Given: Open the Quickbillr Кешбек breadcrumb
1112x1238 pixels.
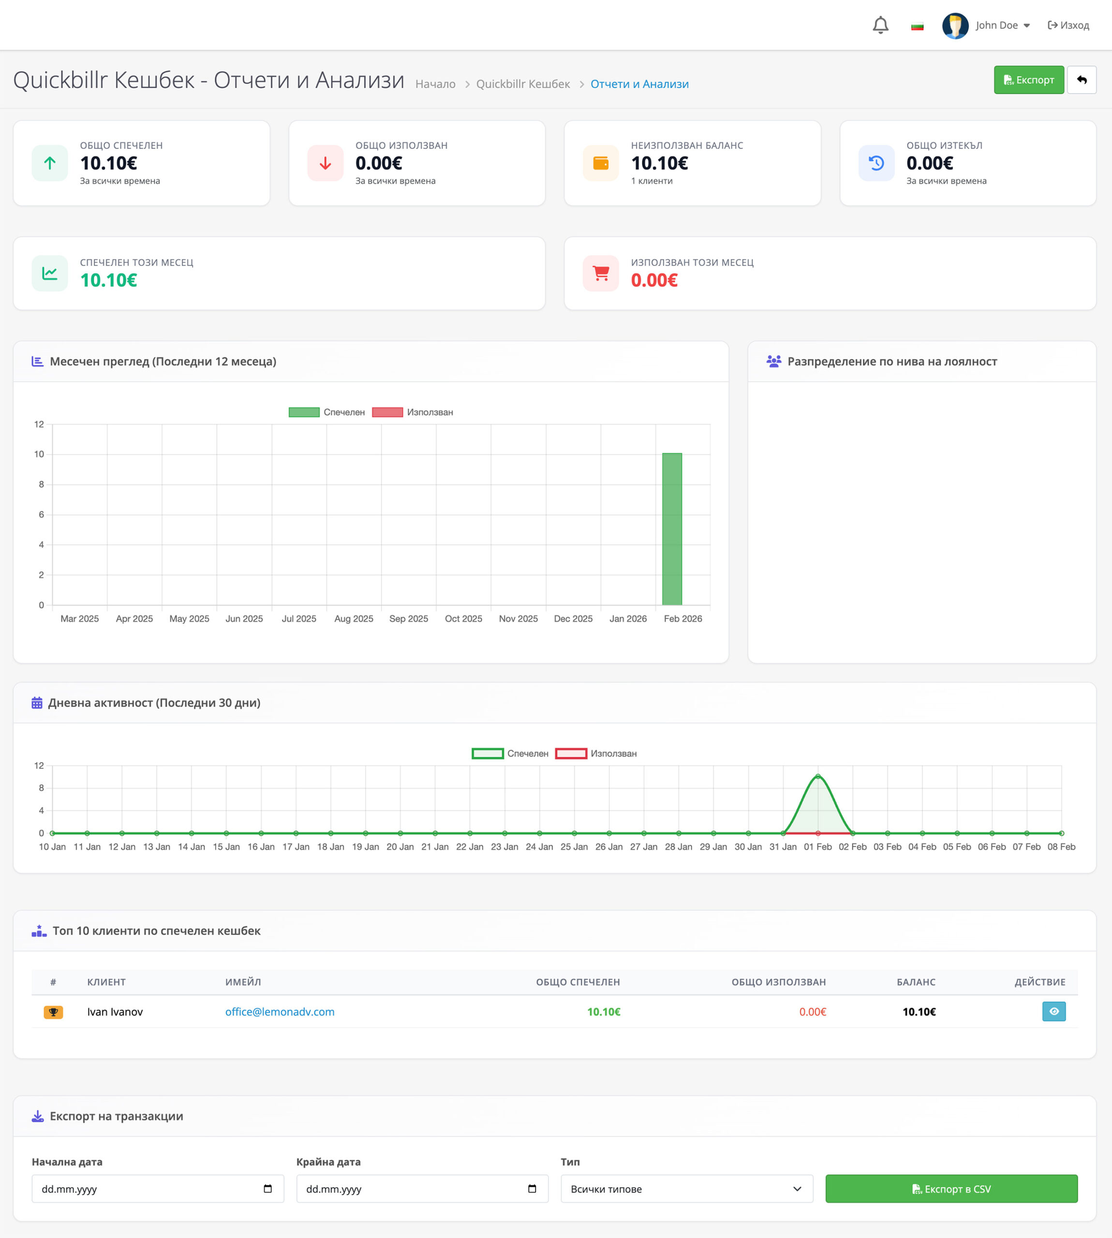Looking at the screenshot, I should click(x=522, y=84).
